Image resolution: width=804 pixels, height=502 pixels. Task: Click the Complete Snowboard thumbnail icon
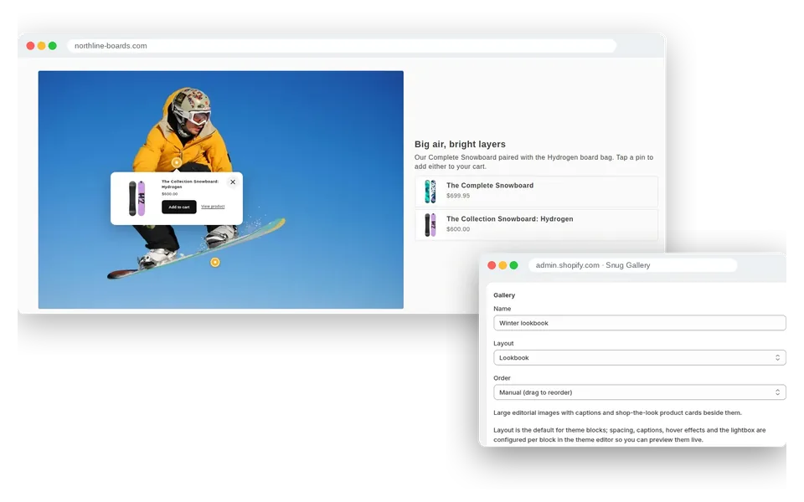point(430,191)
